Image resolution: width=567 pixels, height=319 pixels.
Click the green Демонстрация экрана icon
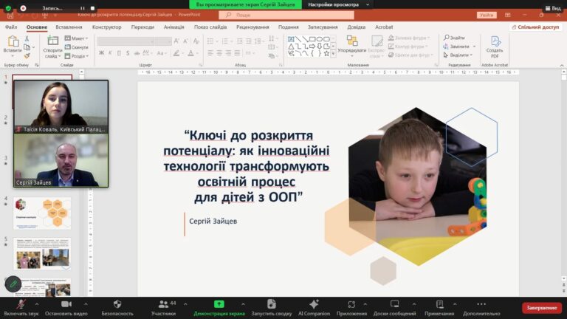(219, 304)
